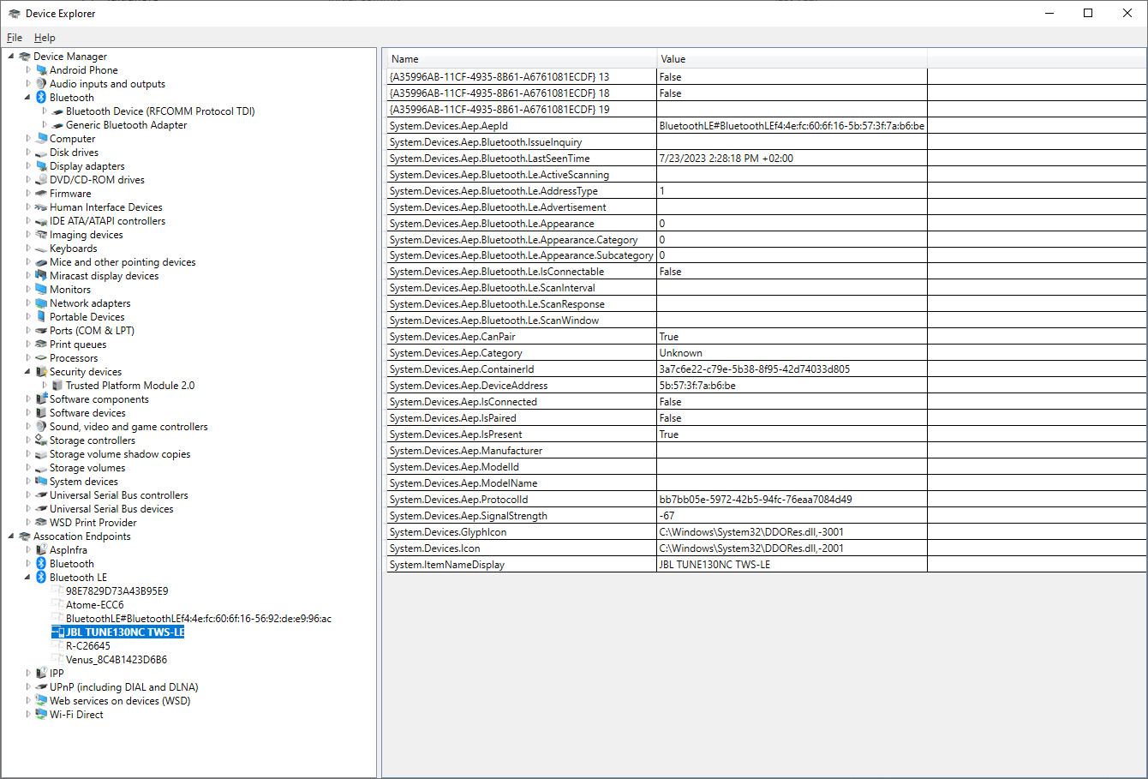The height and width of the screenshot is (779, 1148).
Task: Collapse the Device Manager root node
Action: pyautogui.click(x=11, y=57)
